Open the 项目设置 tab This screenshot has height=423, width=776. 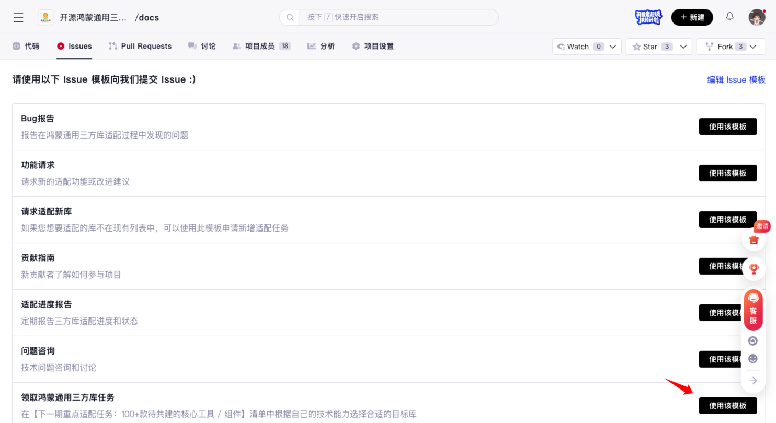pos(373,46)
